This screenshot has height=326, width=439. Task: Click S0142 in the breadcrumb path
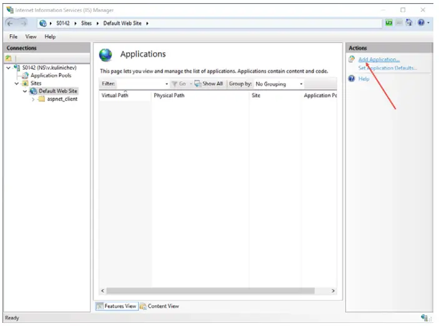62,24
